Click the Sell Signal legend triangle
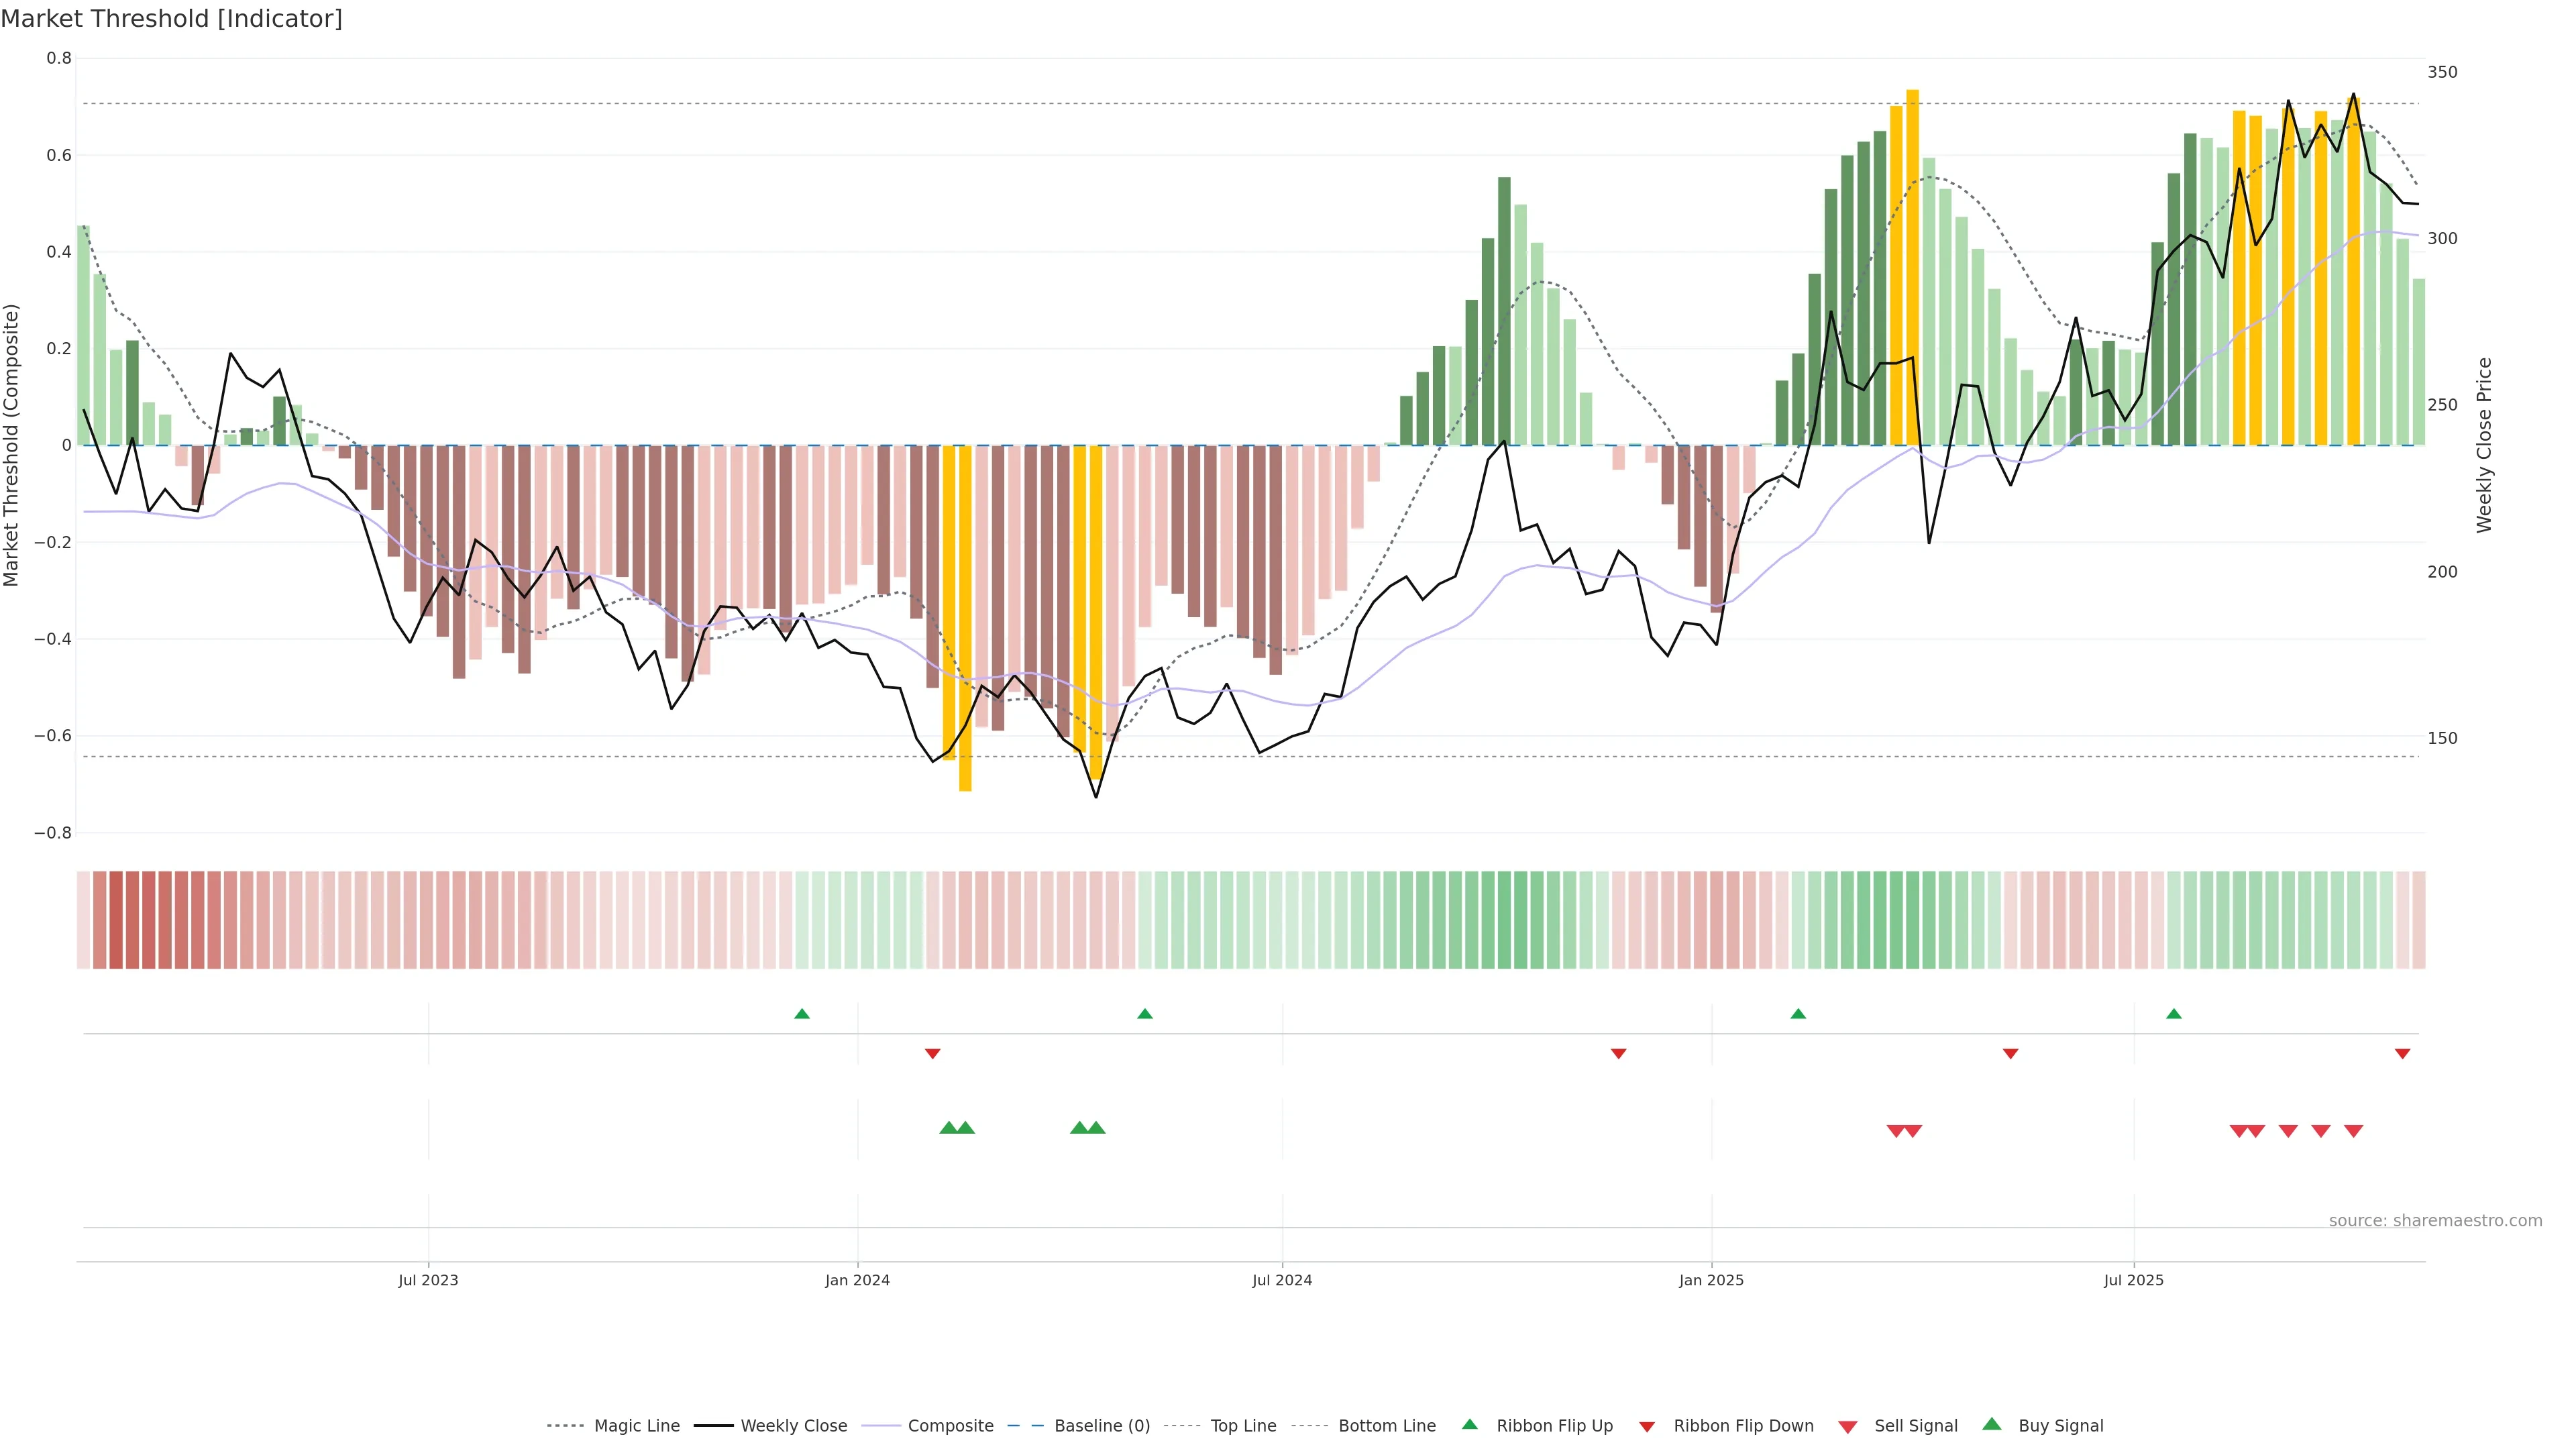The height and width of the screenshot is (1449, 2576). coord(1847,1427)
